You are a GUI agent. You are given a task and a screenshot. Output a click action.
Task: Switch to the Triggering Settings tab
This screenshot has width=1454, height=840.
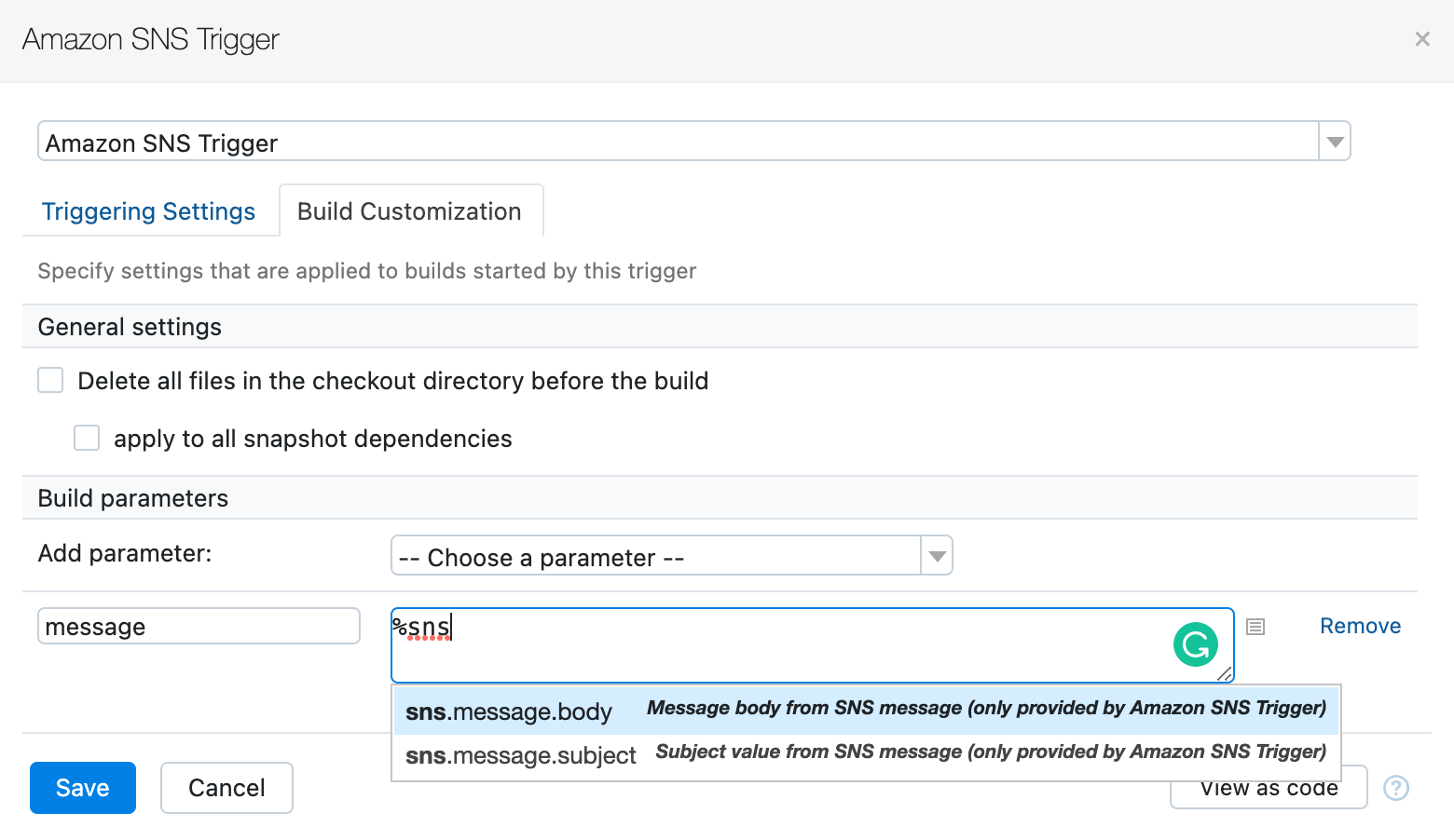point(148,211)
